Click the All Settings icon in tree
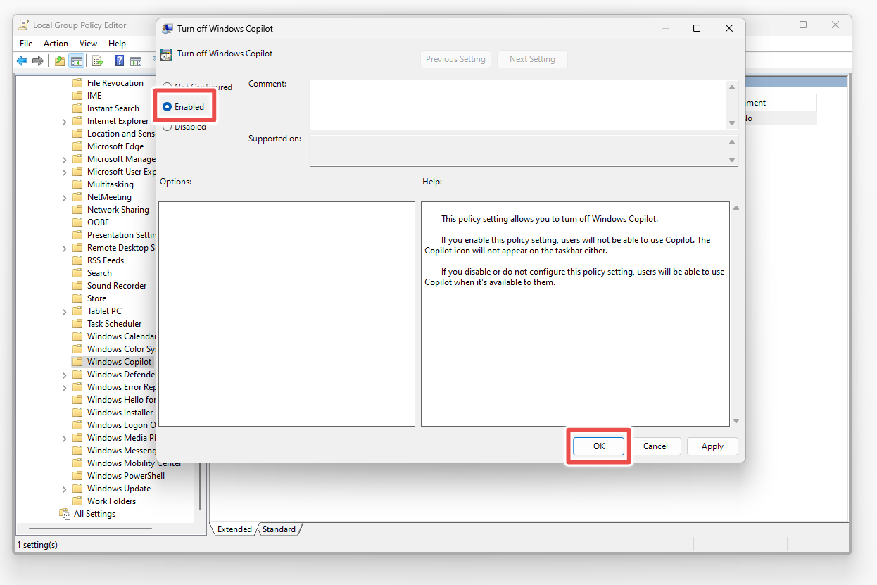Screen dimensions: 877x585 (x=65, y=514)
